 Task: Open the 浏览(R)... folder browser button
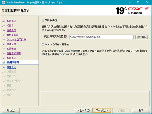coord(141,37)
